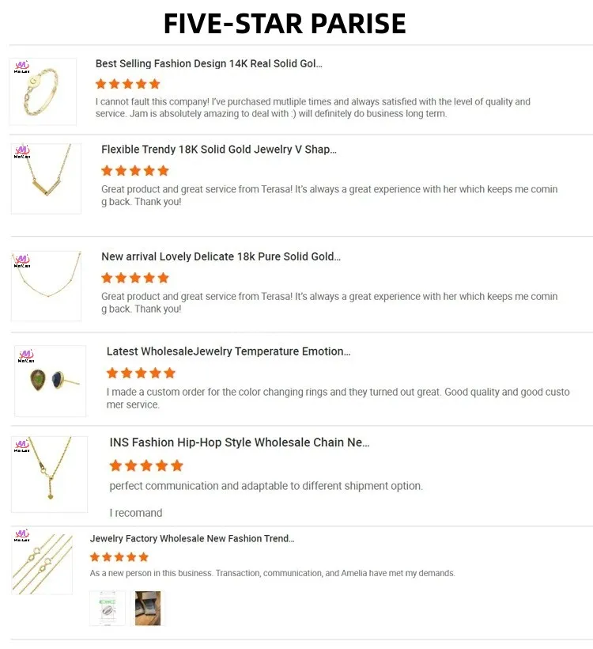Click the FIVE-STAR PARISE heading
Screen dimensions: 593x649
[285, 23]
